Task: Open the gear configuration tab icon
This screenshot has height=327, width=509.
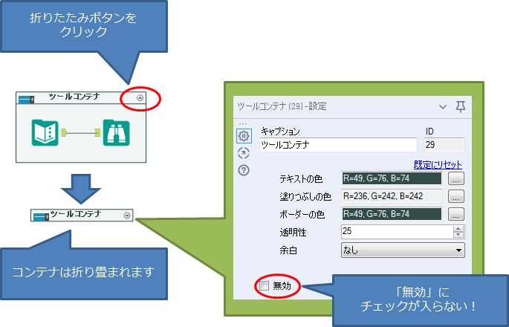Action: [244, 136]
